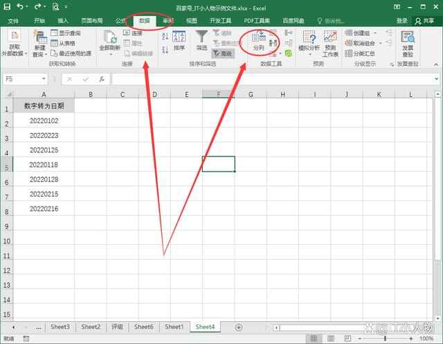Open 最近使用的源 (Recent Sources)
Viewport: 443px width, 344px height.
click(x=71, y=53)
